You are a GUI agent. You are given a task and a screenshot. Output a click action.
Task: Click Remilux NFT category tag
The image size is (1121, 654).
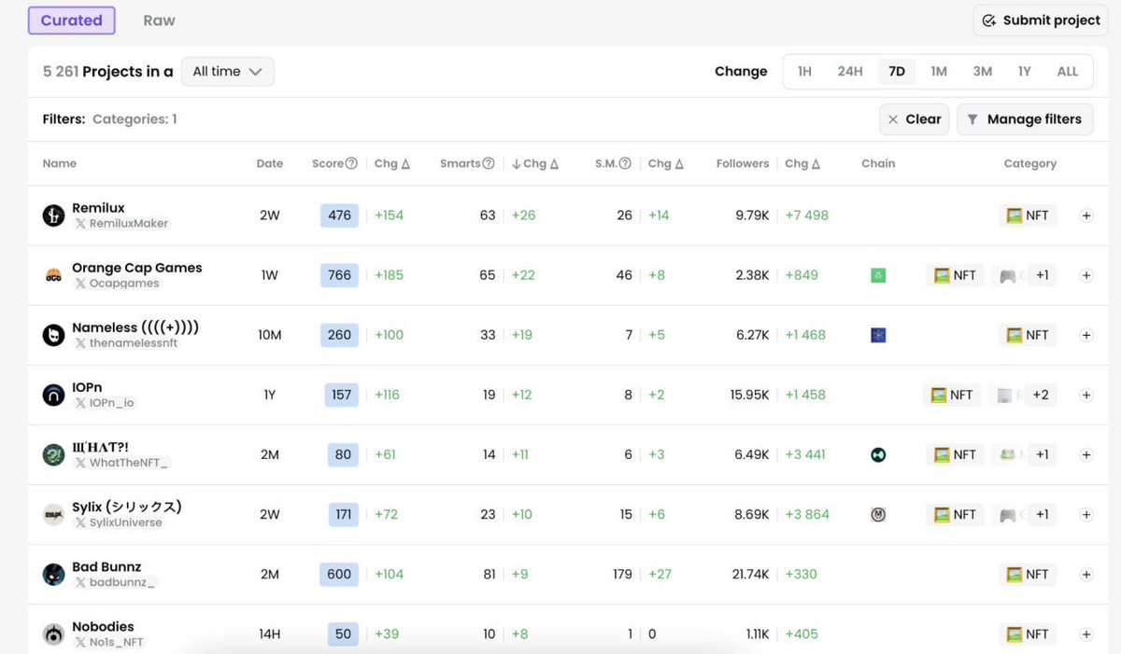[x=1028, y=216]
